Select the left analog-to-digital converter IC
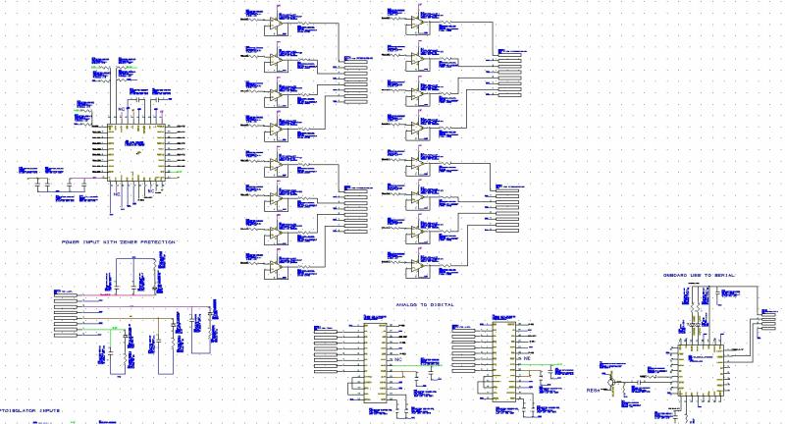The height and width of the screenshot is (424, 785). click(376, 359)
